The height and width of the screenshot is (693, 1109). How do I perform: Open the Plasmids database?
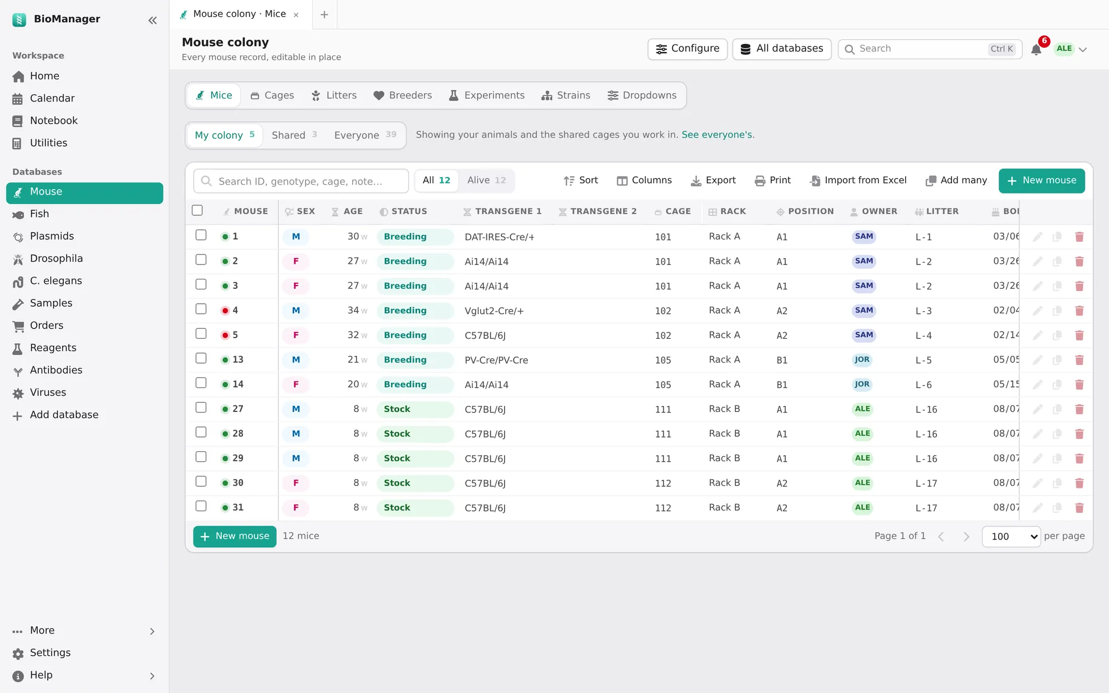click(84, 236)
